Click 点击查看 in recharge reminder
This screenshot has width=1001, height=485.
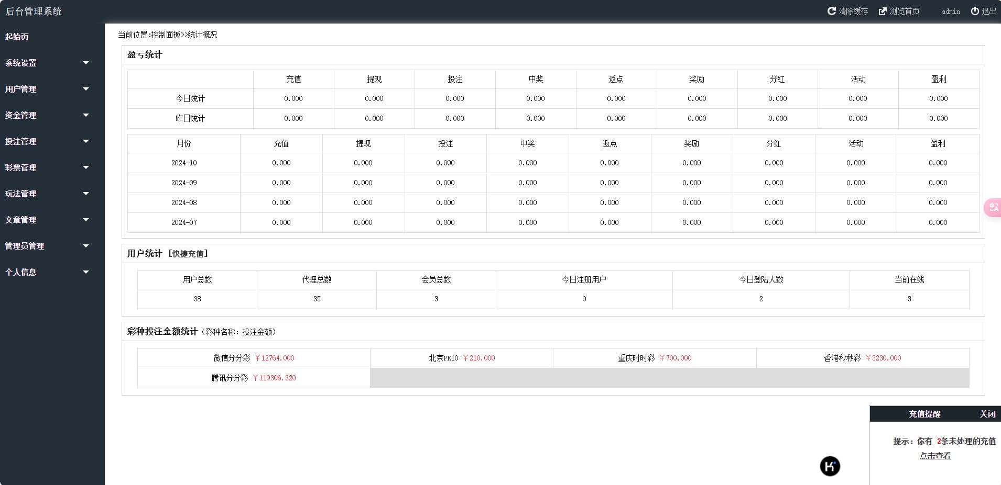click(935, 456)
